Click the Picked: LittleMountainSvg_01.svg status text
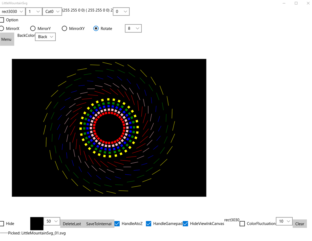This screenshot has height=241, width=312. pos(37,233)
